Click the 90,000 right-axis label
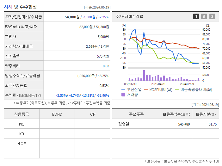This screenshot has height=166, width=222. (x=206, y=30)
